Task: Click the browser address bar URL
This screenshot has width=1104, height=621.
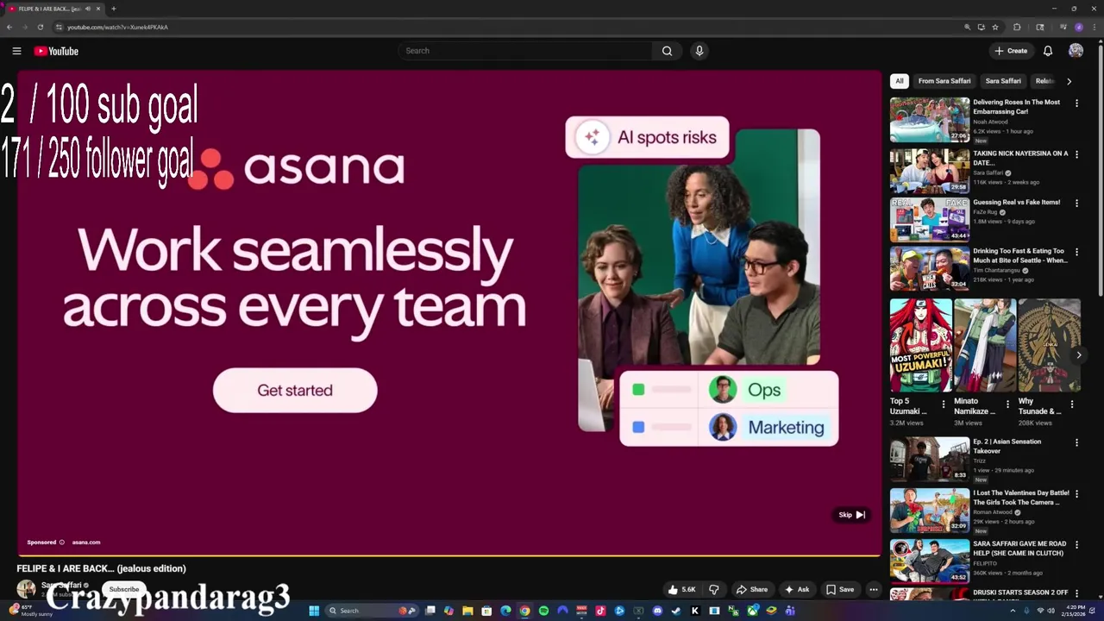Action: click(118, 27)
